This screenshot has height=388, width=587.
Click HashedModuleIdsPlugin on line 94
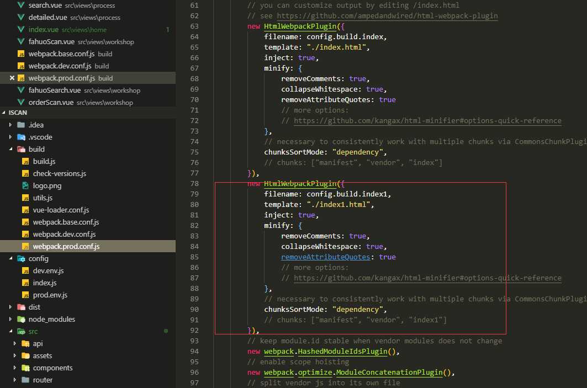coord(342,352)
